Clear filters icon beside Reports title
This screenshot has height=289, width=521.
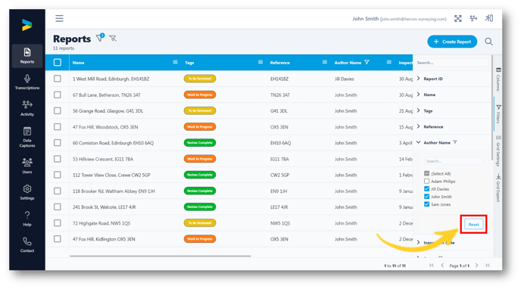[113, 39]
